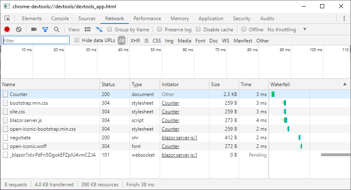Screen dimensions: 351x190
Task: Switch to the Console tab
Action: coord(60,19)
